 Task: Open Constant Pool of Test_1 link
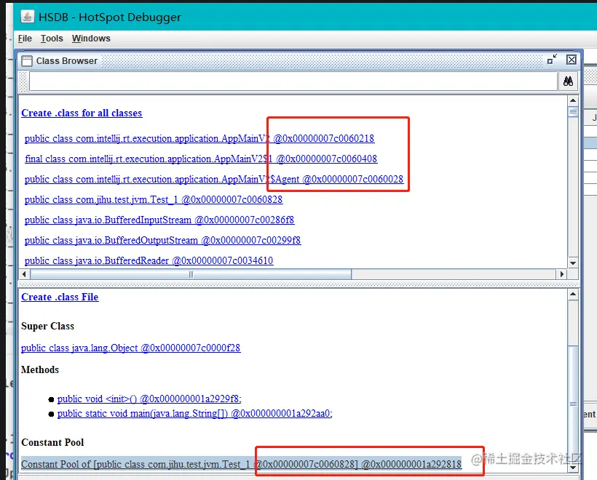coord(242,464)
